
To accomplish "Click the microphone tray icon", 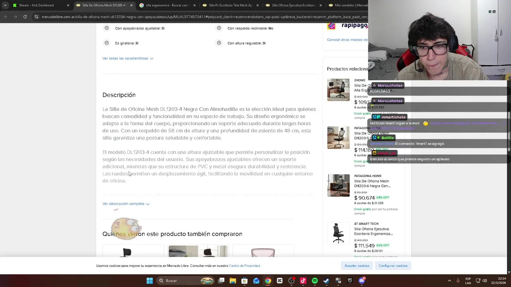I will pos(458,281).
